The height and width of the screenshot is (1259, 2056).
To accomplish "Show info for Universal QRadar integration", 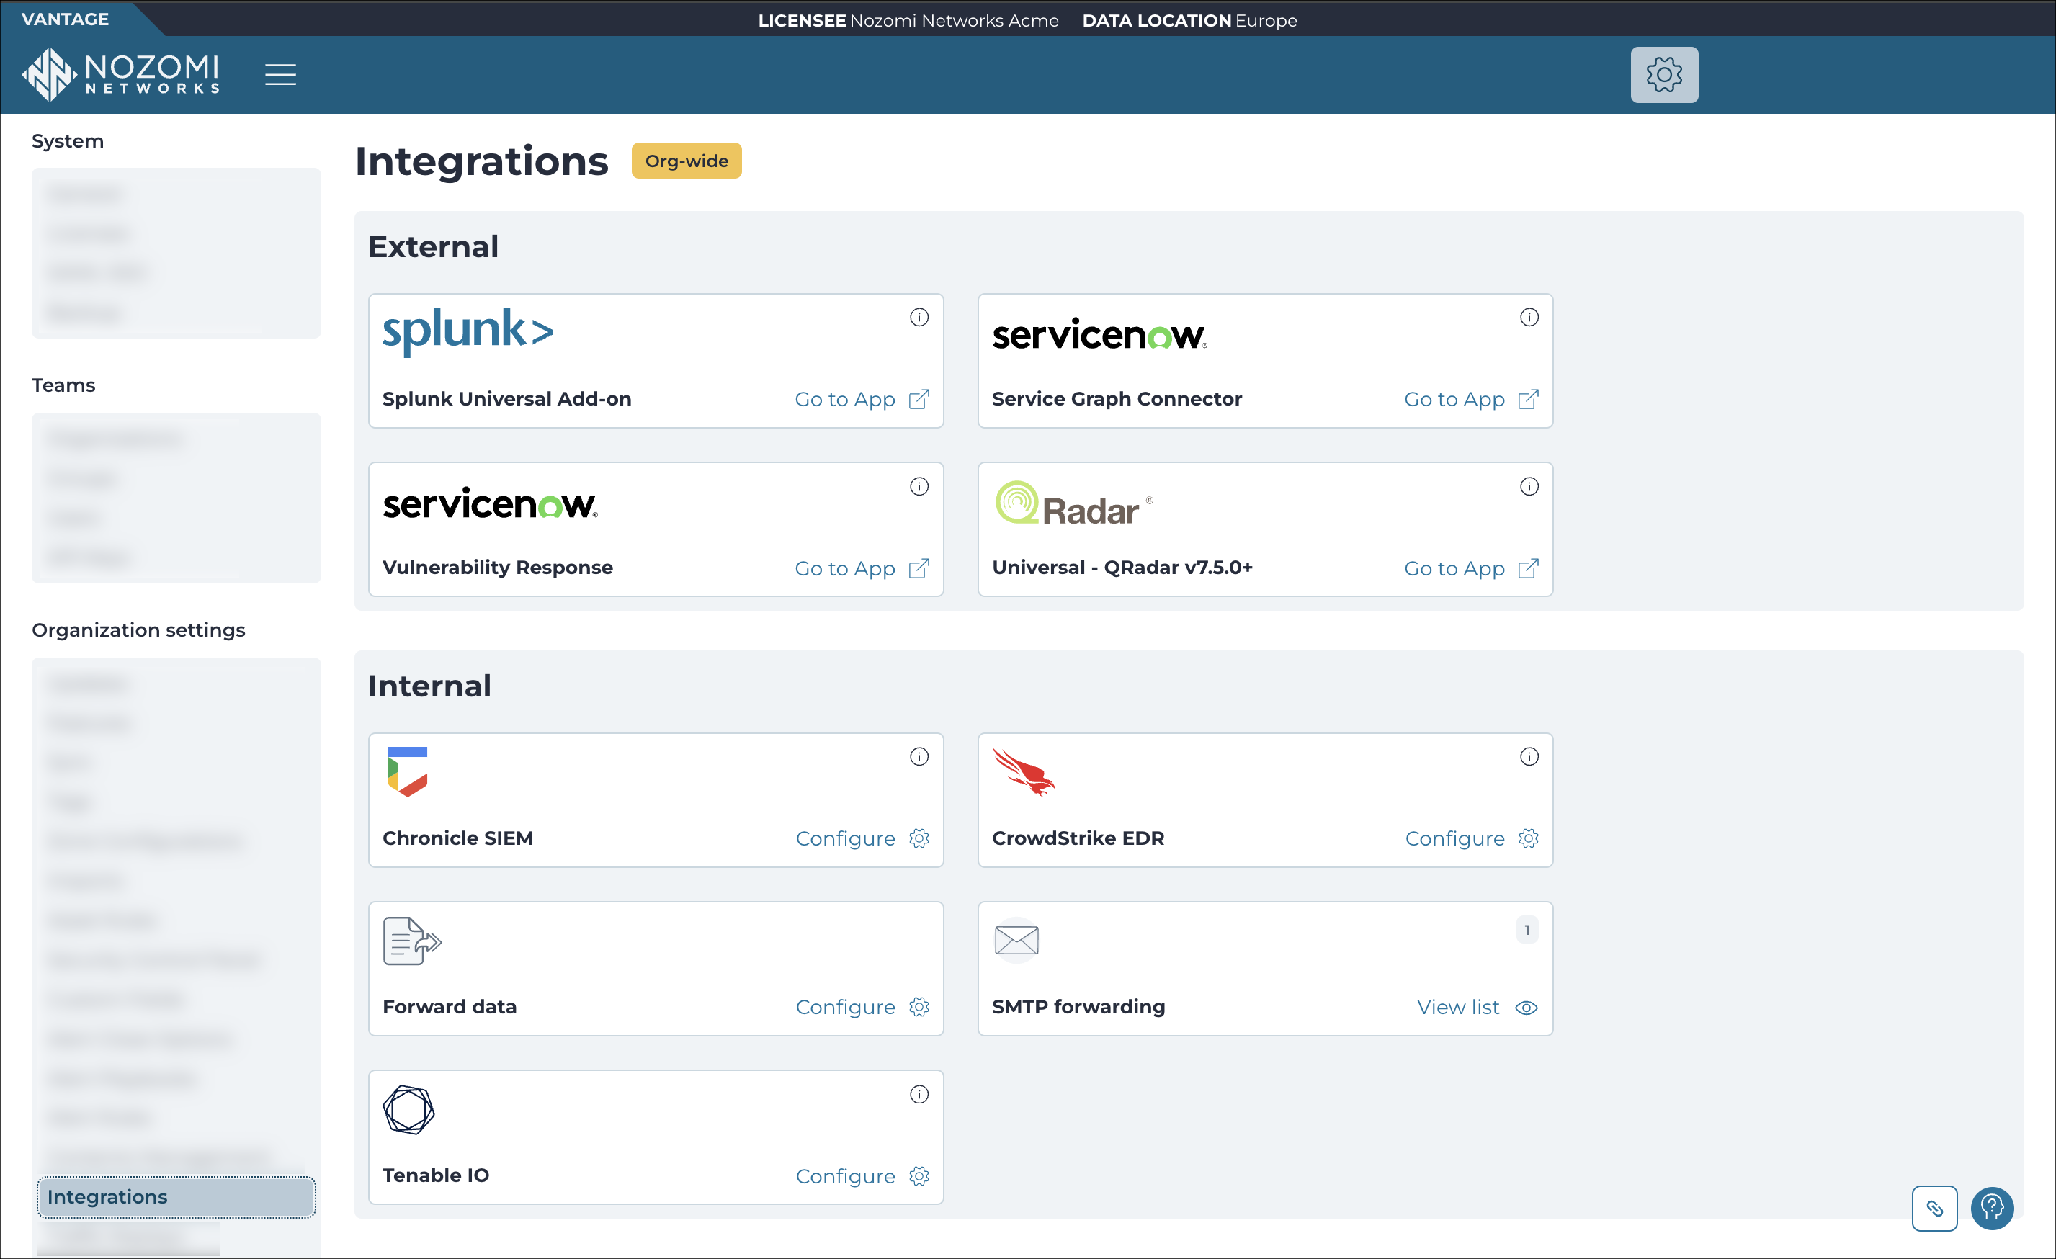I will pos(1529,486).
